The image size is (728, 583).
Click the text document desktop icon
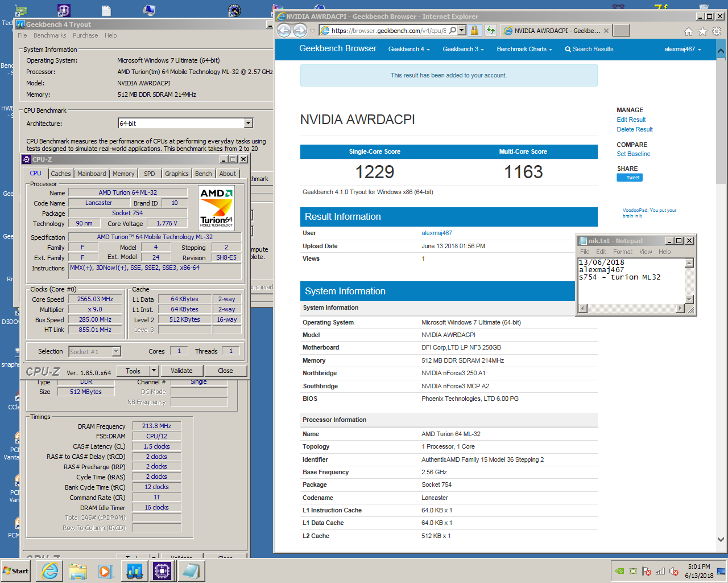tap(106, 10)
